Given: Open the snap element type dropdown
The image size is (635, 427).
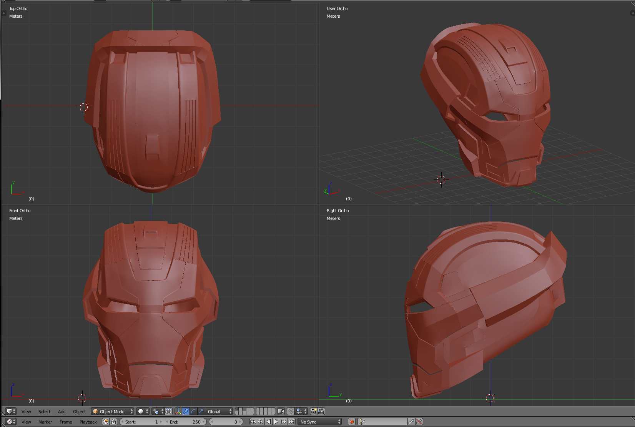Looking at the screenshot, I should [x=301, y=411].
